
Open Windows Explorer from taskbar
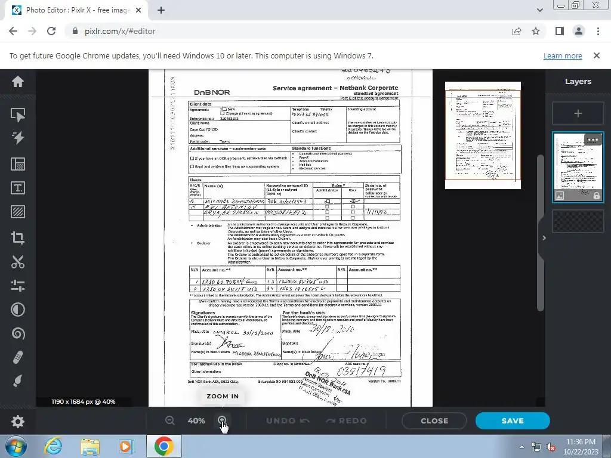tap(90, 446)
